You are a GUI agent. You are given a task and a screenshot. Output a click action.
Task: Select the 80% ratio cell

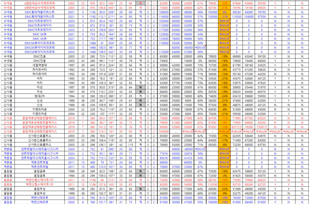(x=200, y=101)
